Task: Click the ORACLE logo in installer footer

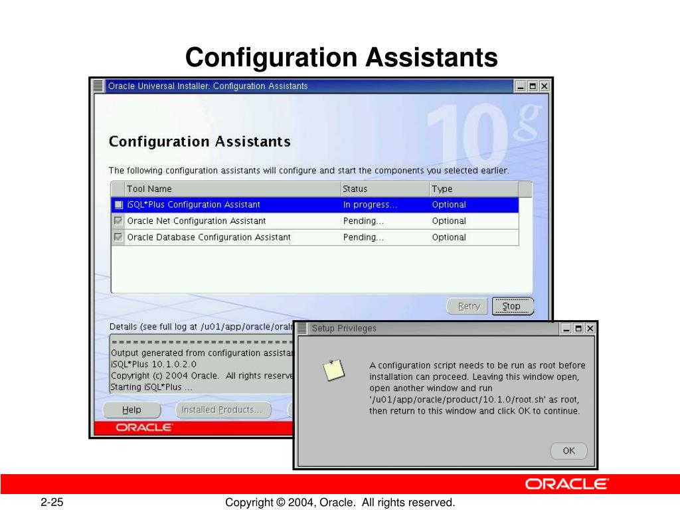Action: pos(144,428)
